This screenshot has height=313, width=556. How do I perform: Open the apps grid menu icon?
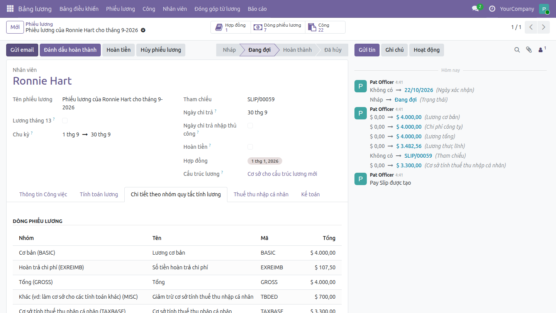10,9
